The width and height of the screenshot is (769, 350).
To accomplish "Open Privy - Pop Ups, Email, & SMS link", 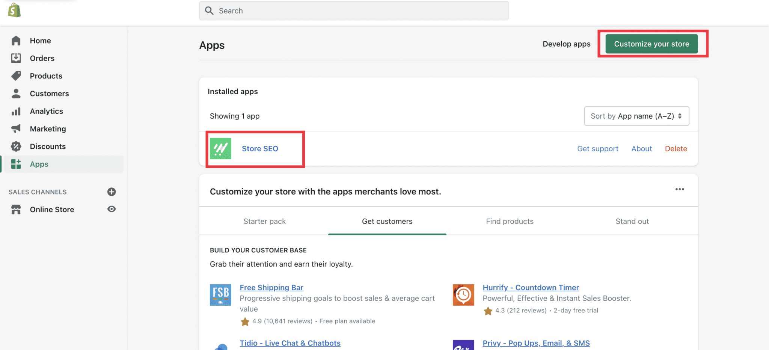I will 536,343.
